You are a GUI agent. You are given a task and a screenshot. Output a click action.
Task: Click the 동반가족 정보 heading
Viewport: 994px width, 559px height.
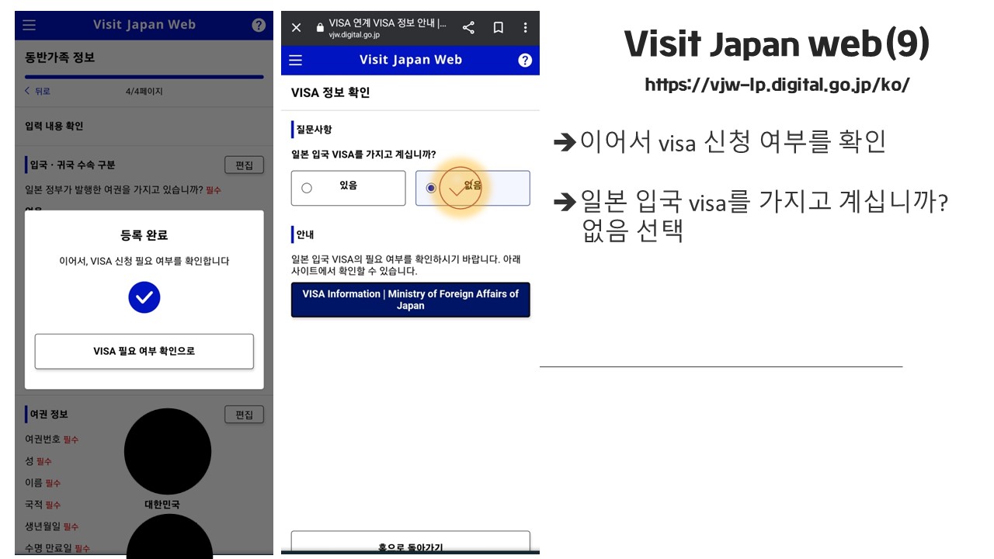point(60,57)
